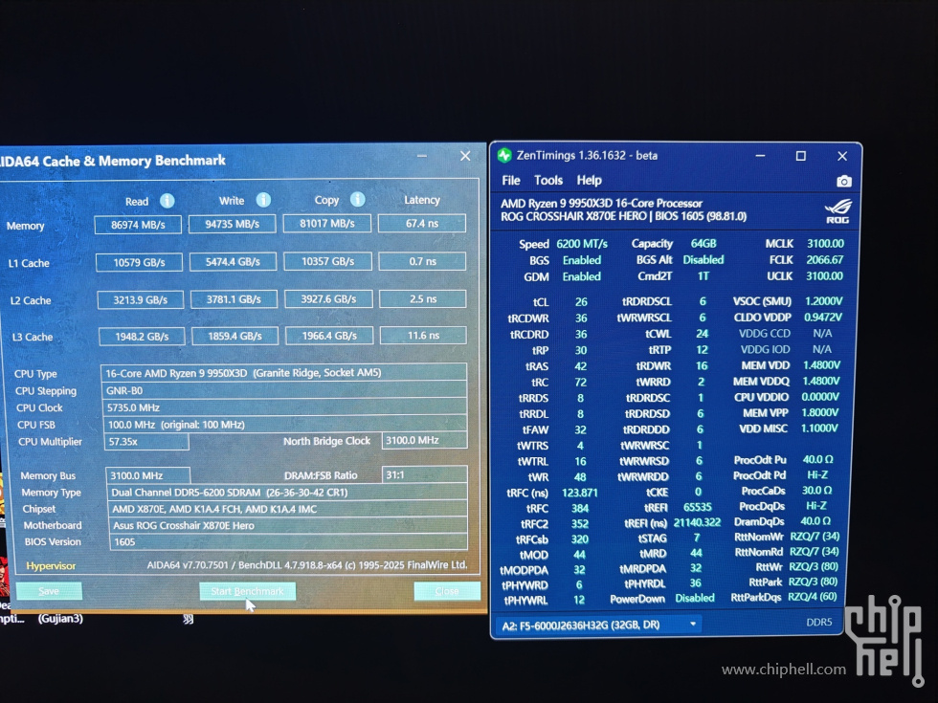Click the Read column info icon
This screenshot has height=703, width=938.
point(167,201)
